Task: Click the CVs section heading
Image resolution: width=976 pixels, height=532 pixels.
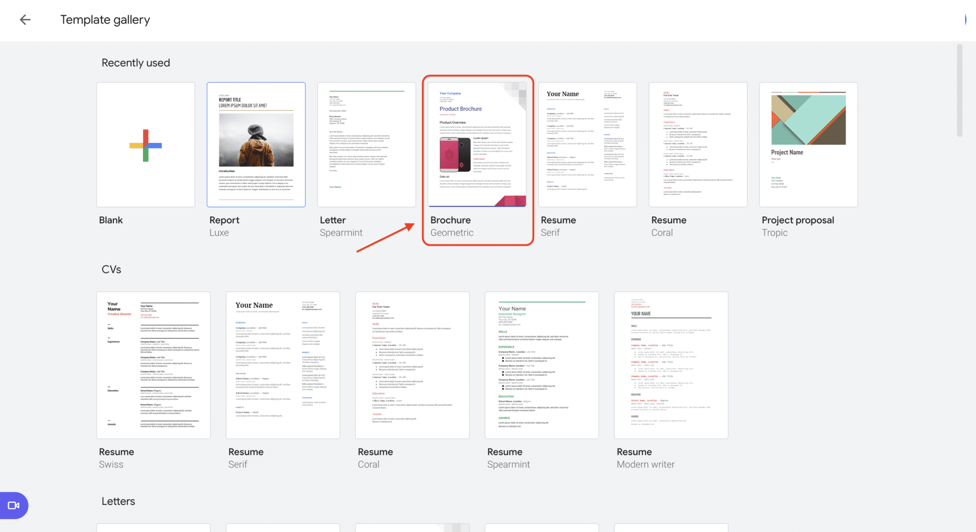Action: click(x=111, y=269)
